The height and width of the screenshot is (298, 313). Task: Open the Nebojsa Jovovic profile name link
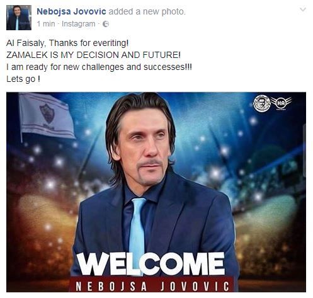(x=71, y=11)
